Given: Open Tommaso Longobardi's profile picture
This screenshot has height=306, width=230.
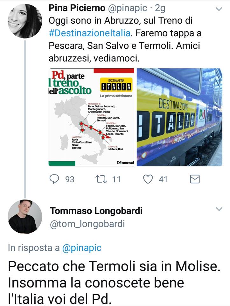Looking at the screenshot, I should click(24, 217).
